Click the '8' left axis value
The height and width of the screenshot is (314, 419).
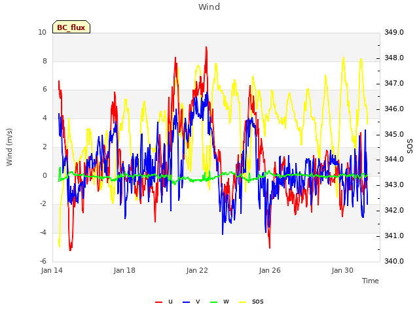pos(45,61)
